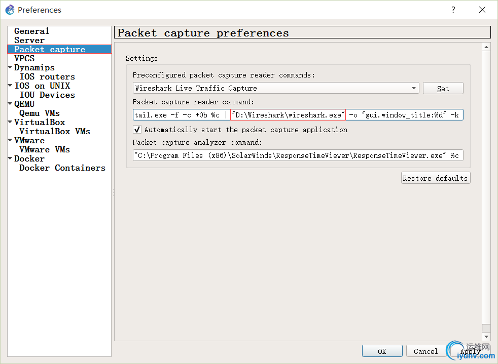
Task: Collapse the Dynamips tree section
Action: [x=10, y=67]
